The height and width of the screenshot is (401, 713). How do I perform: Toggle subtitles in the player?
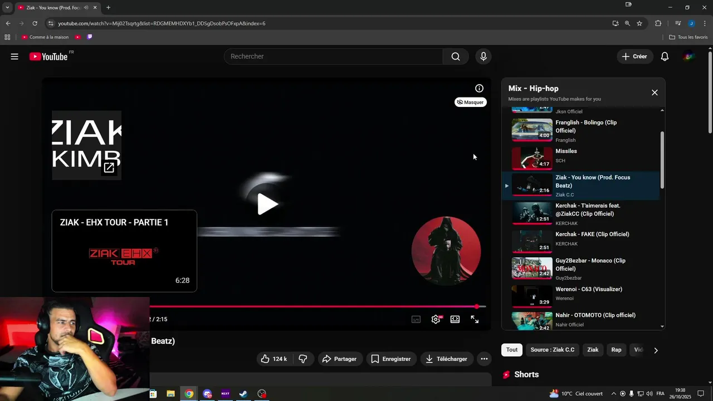click(x=416, y=319)
